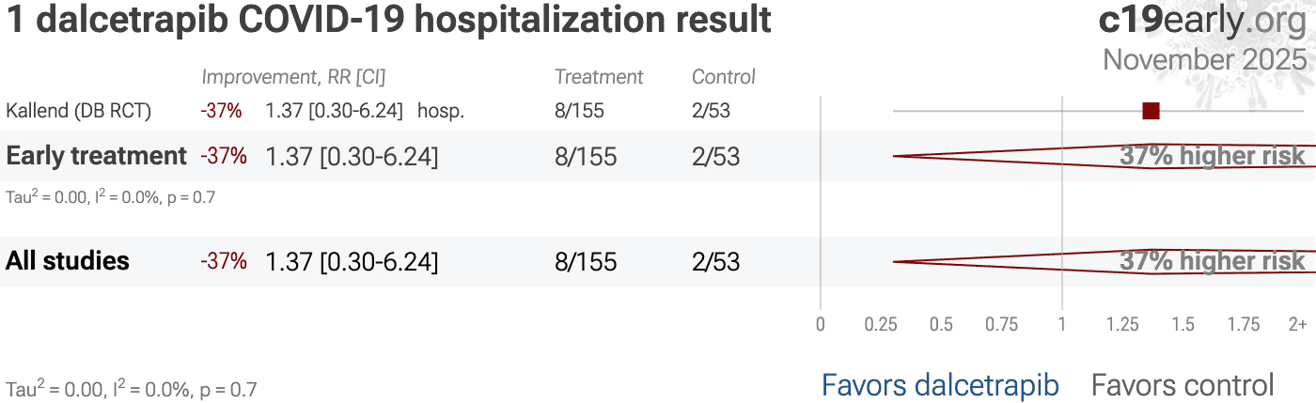Click the Control column header
The image size is (1316, 403).
[x=724, y=77]
